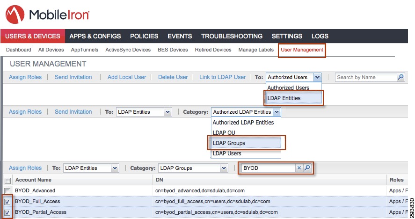Open the SETTINGS tab
This screenshot has width=415, height=219.
click(287, 36)
